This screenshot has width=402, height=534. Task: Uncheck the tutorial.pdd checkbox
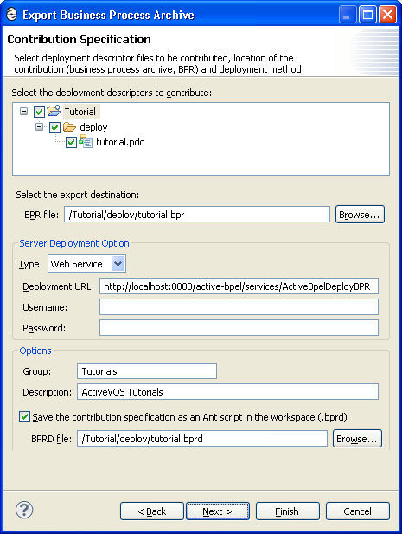tap(71, 142)
